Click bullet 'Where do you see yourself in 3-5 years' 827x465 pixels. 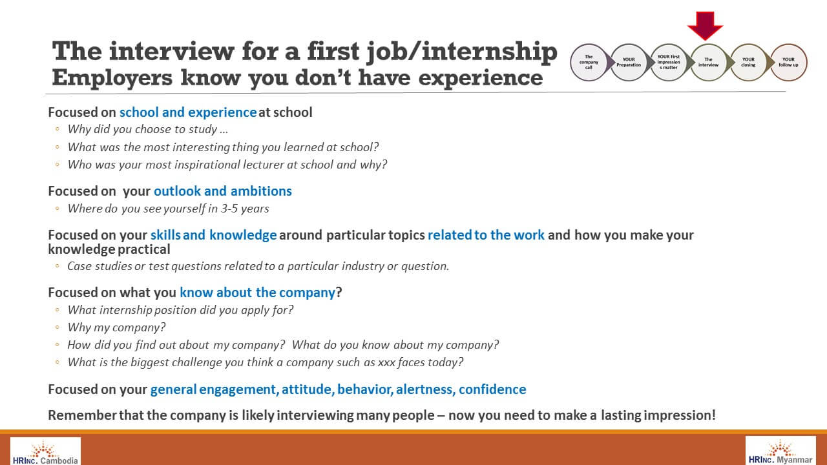coord(169,209)
